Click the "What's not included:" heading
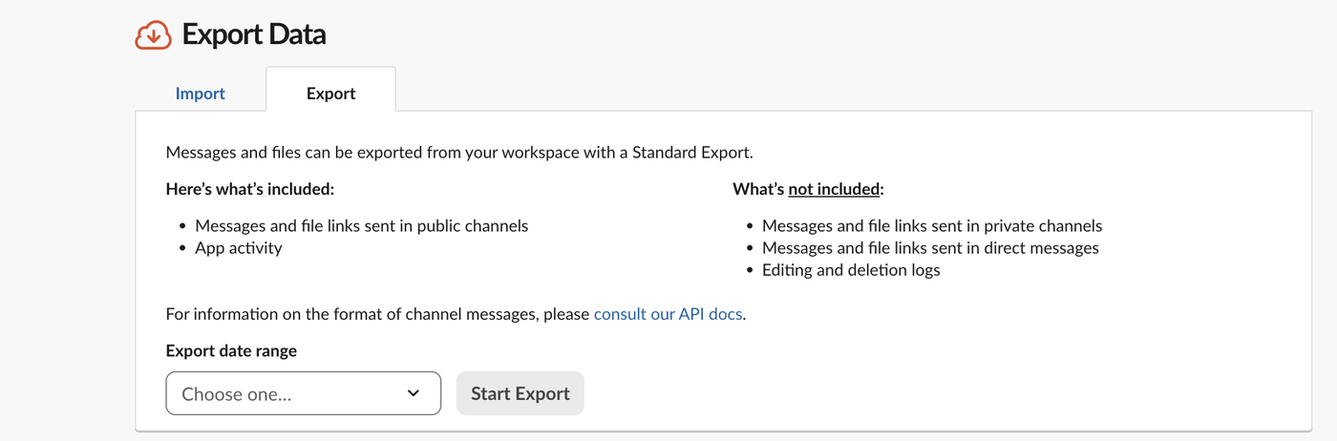The height and width of the screenshot is (441, 1337). click(809, 189)
